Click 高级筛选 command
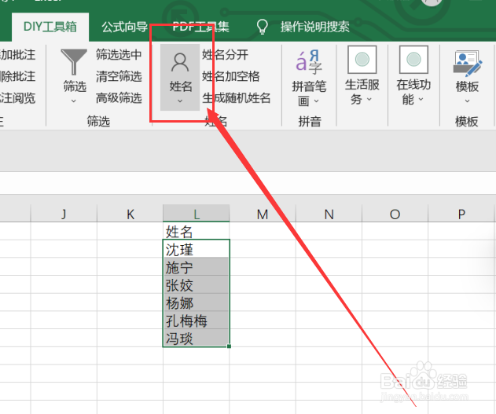 pos(119,98)
